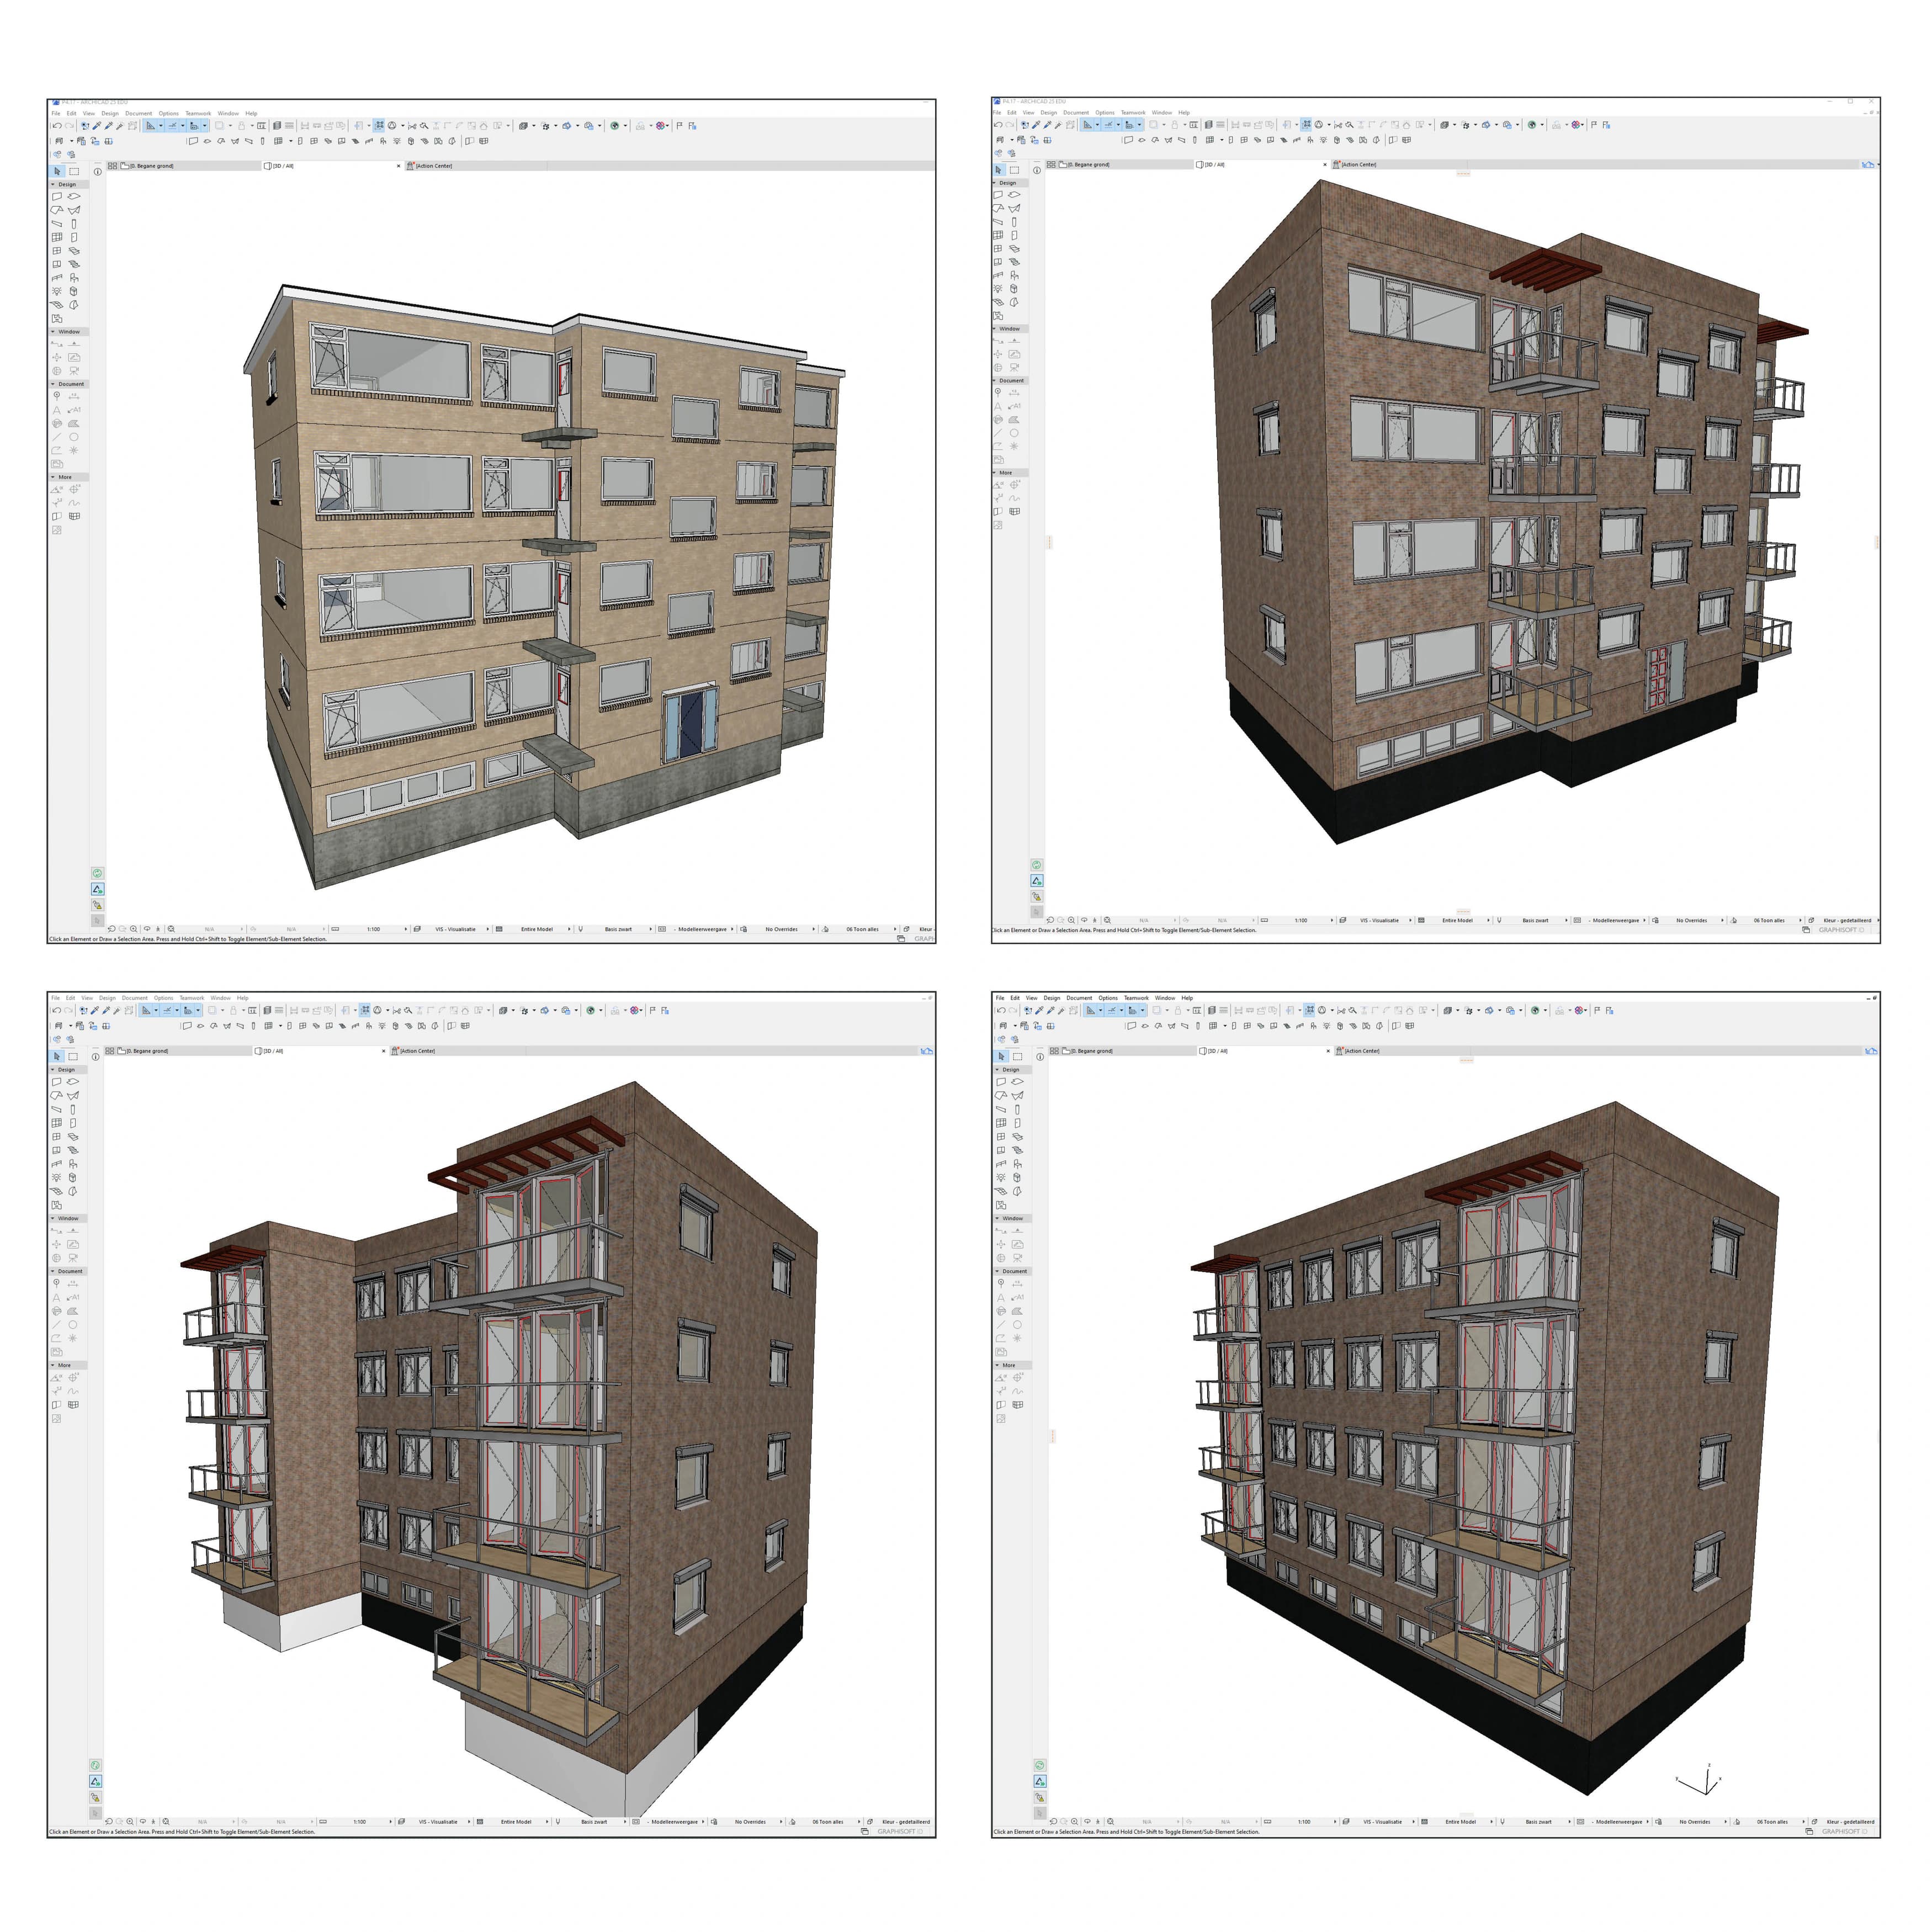The image size is (1932, 1932).
Task: Open the File menu in top-left window
Action: tap(56, 113)
